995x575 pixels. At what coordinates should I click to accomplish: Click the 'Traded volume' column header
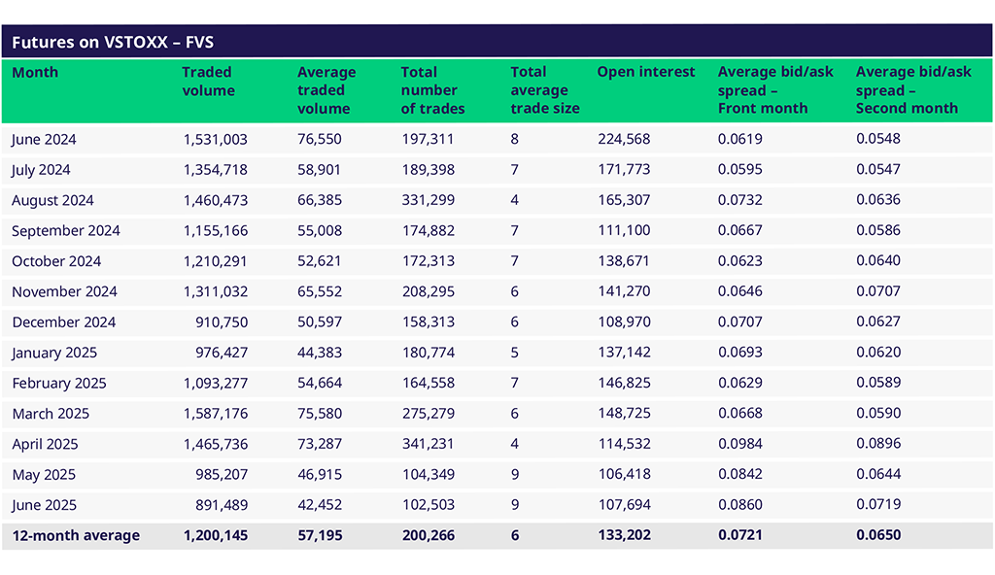tap(208, 82)
